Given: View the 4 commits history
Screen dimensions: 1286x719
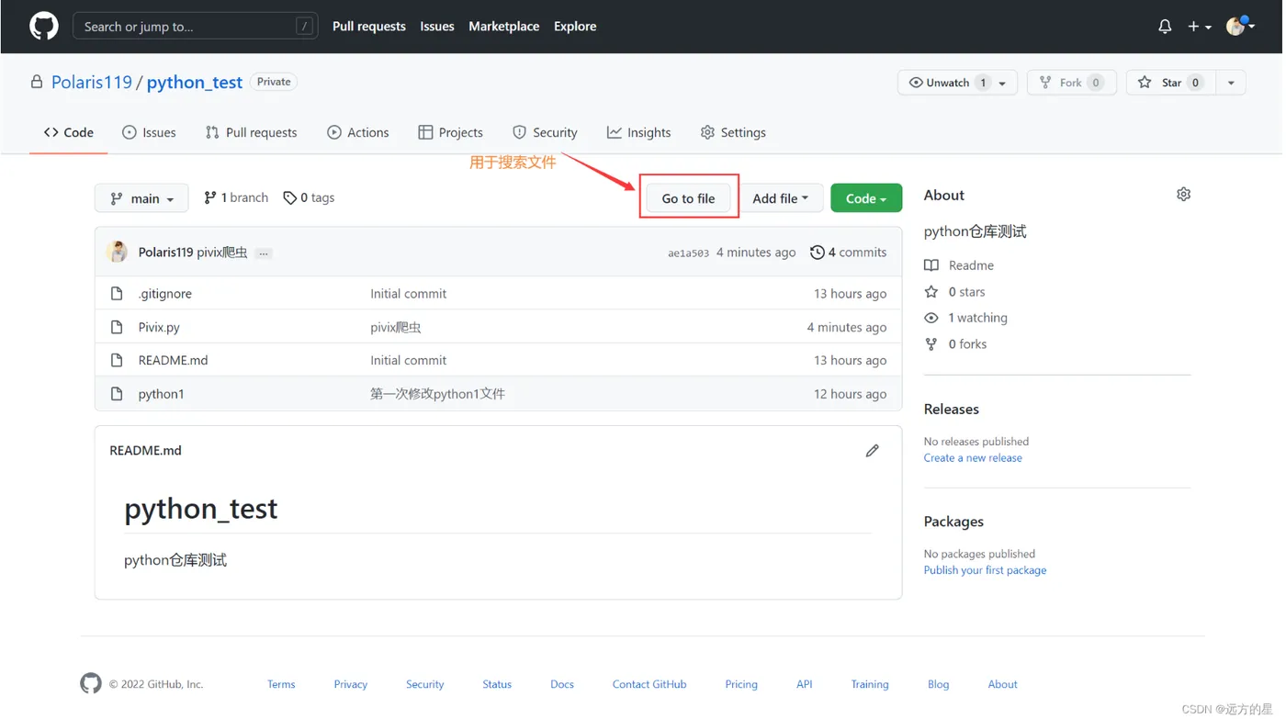Looking at the screenshot, I should click(x=851, y=253).
